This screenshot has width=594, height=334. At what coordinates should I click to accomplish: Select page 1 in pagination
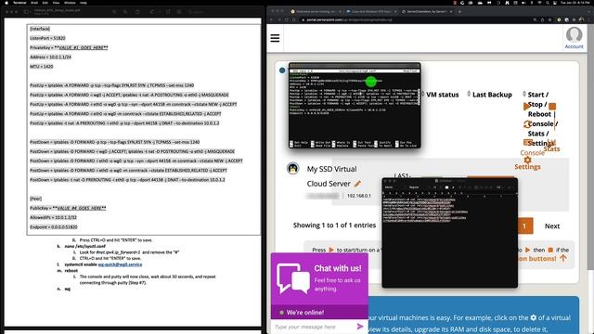(524, 226)
